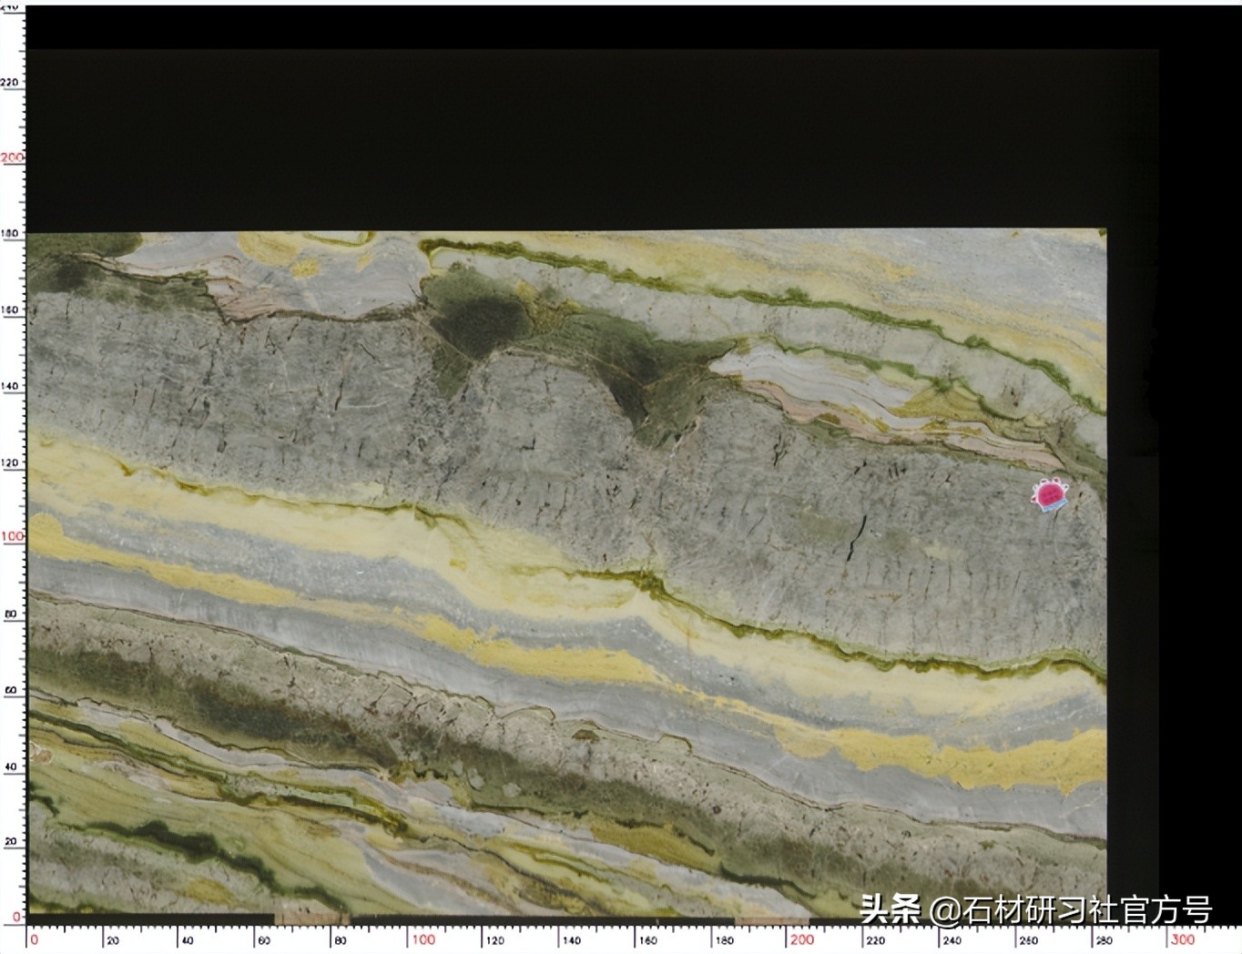Click the "20" label on the vertical ruler
The height and width of the screenshot is (954, 1242).
coord(11,841)
